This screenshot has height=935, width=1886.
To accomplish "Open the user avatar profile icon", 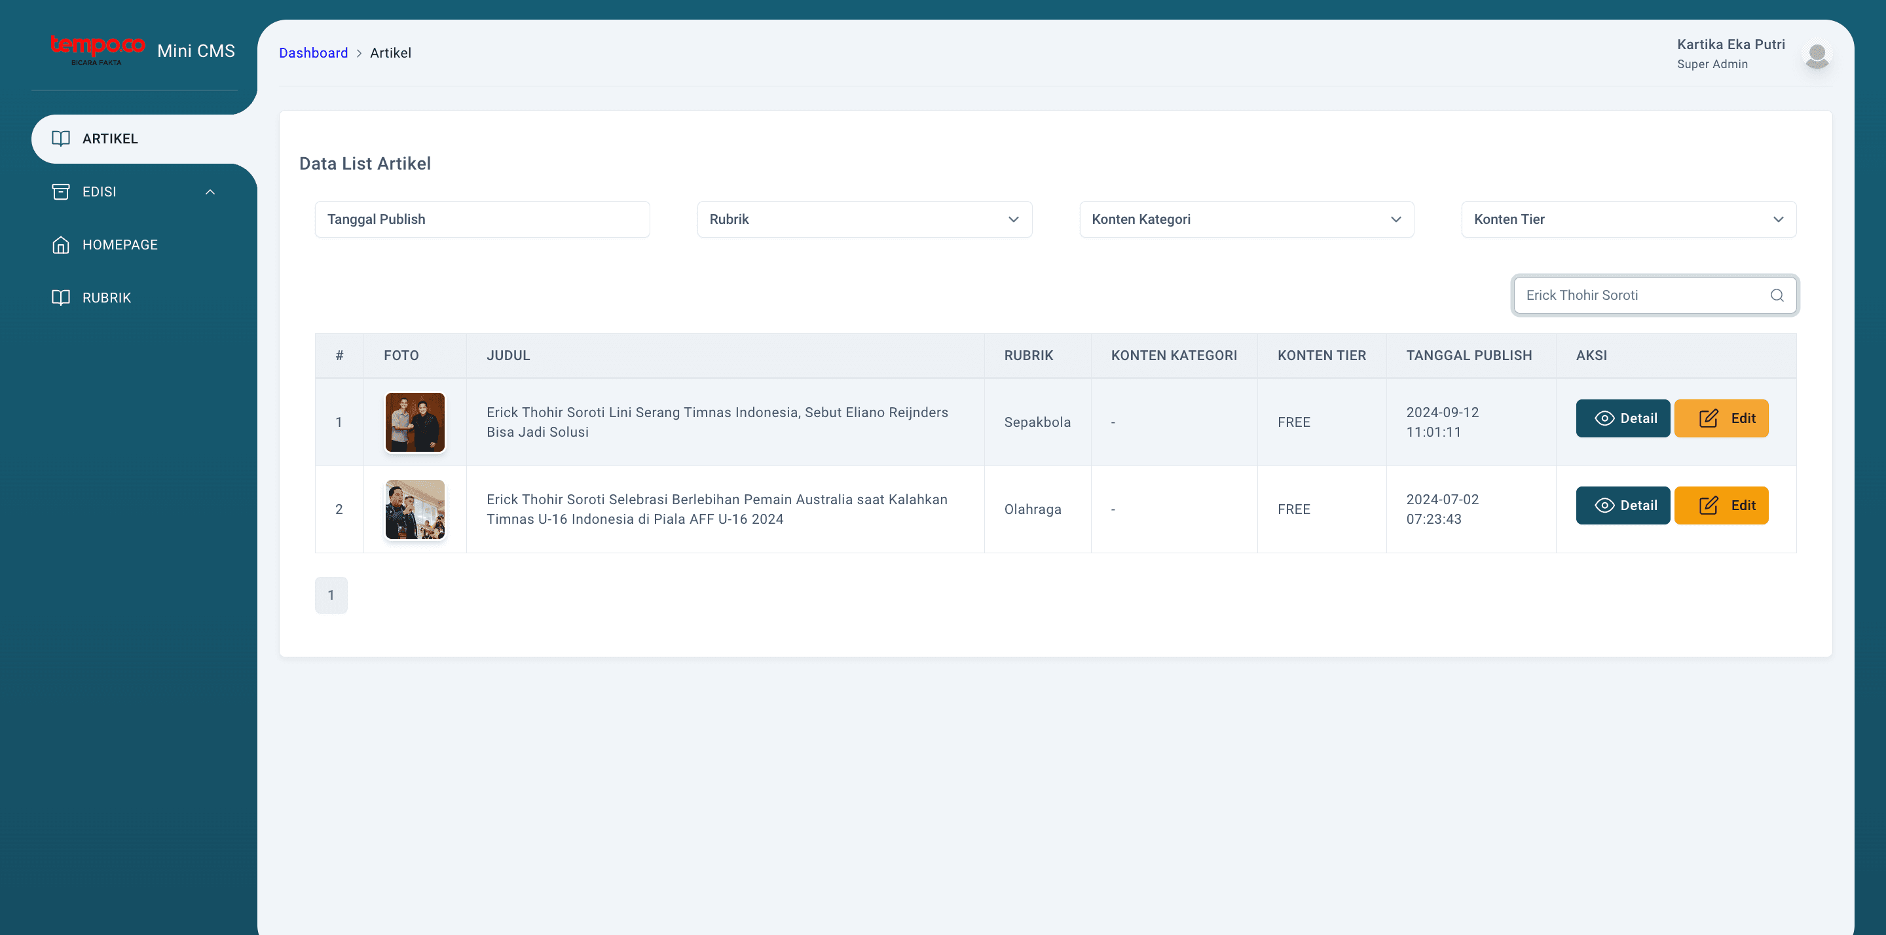I will click(x=1817, y=54).
